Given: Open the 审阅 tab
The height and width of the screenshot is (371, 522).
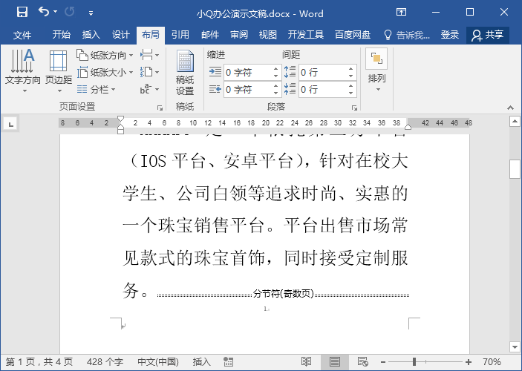Looking at the screenshot, I should click(x=239, y=35).
